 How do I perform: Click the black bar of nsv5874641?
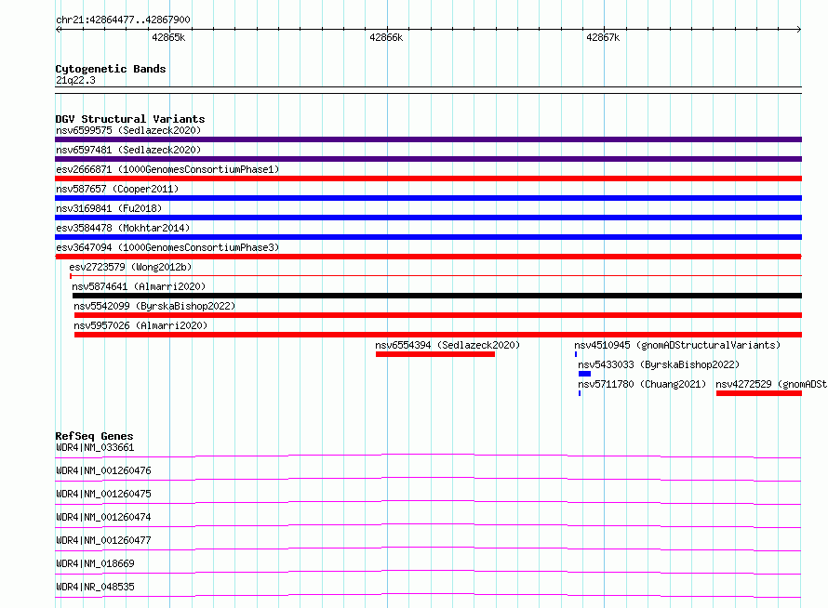tap(437, 296)
